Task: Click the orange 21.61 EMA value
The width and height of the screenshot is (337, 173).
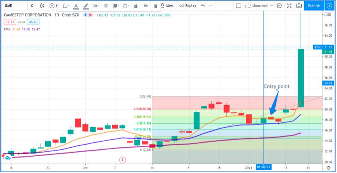Action: tap(16, 29)
